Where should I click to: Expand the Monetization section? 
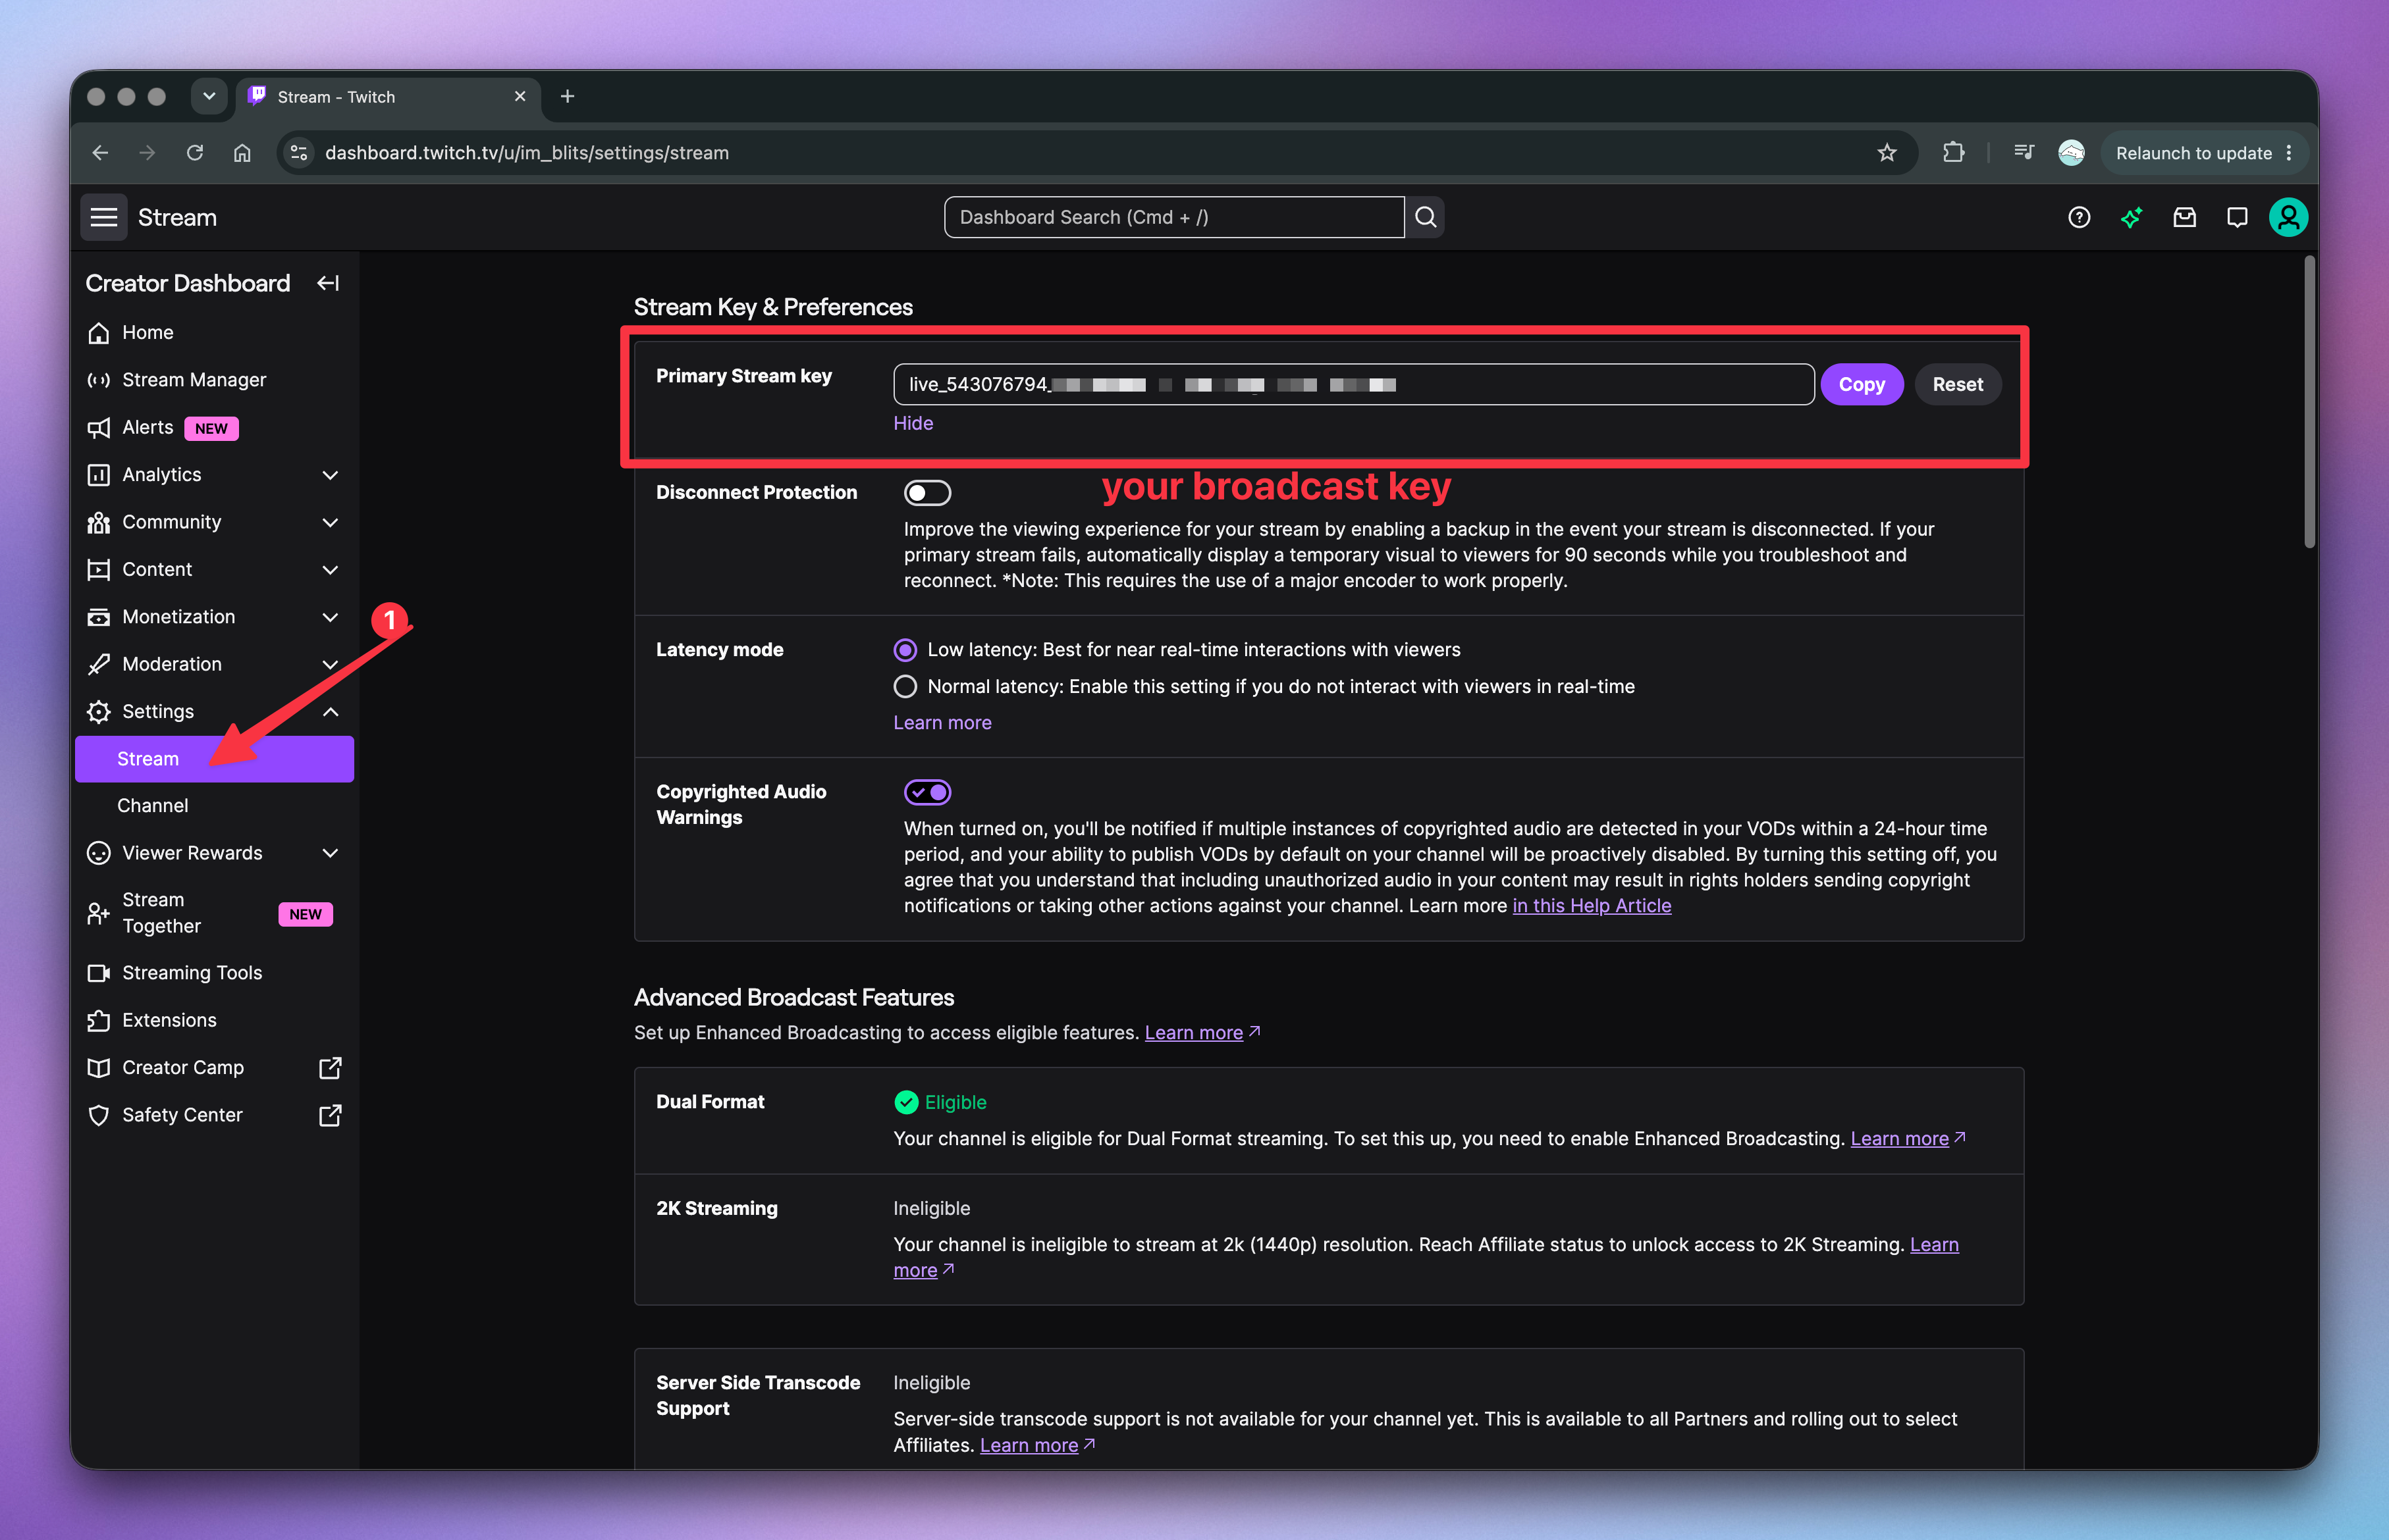click(x=330, y=617)
